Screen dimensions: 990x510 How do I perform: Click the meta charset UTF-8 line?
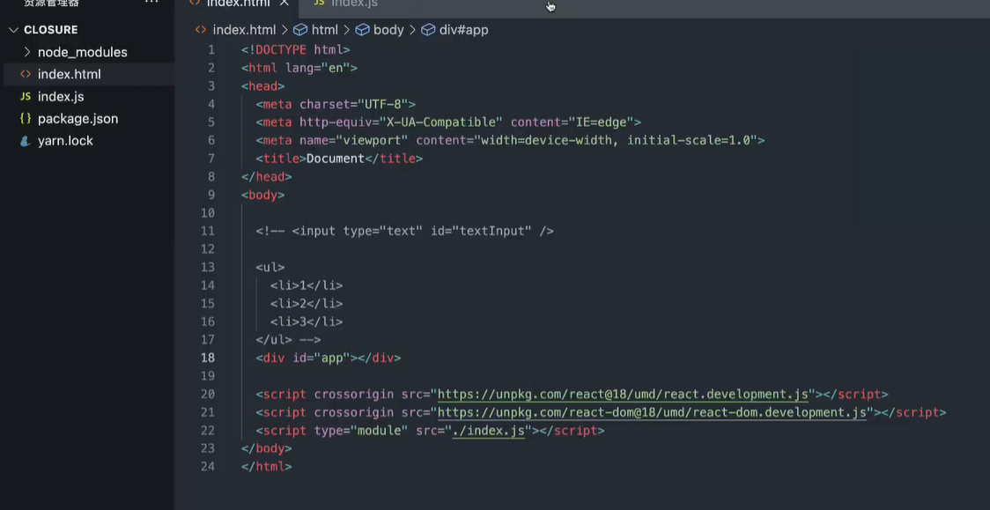click(336, 104)
